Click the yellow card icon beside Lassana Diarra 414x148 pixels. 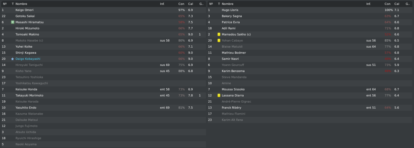(x=219, y=95)
